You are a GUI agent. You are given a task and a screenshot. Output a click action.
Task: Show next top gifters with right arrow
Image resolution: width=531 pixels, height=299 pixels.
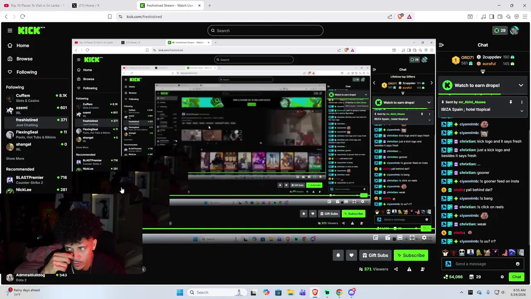431,83
